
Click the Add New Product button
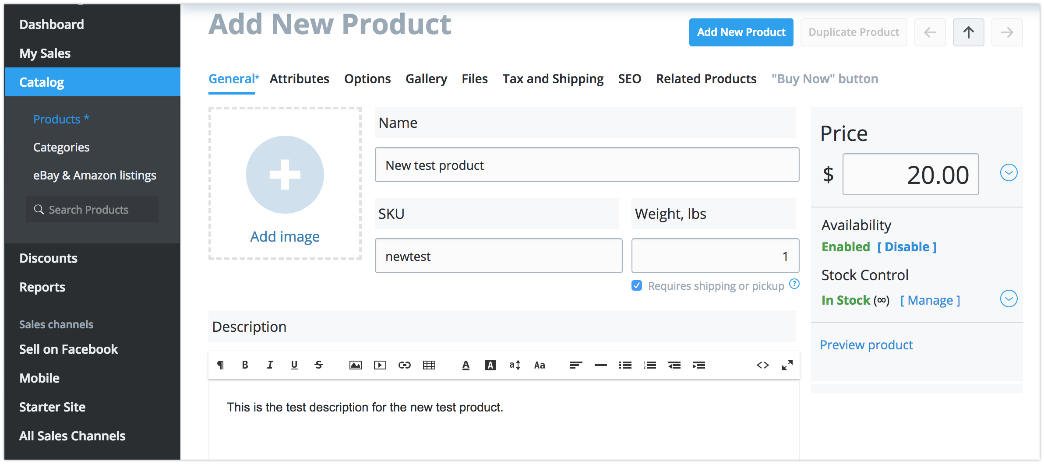click(x=741, y=32)
